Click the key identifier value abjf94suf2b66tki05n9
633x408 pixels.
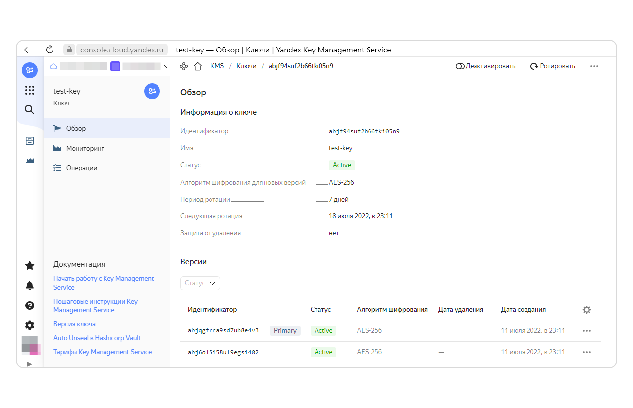(x=364, y=131)
